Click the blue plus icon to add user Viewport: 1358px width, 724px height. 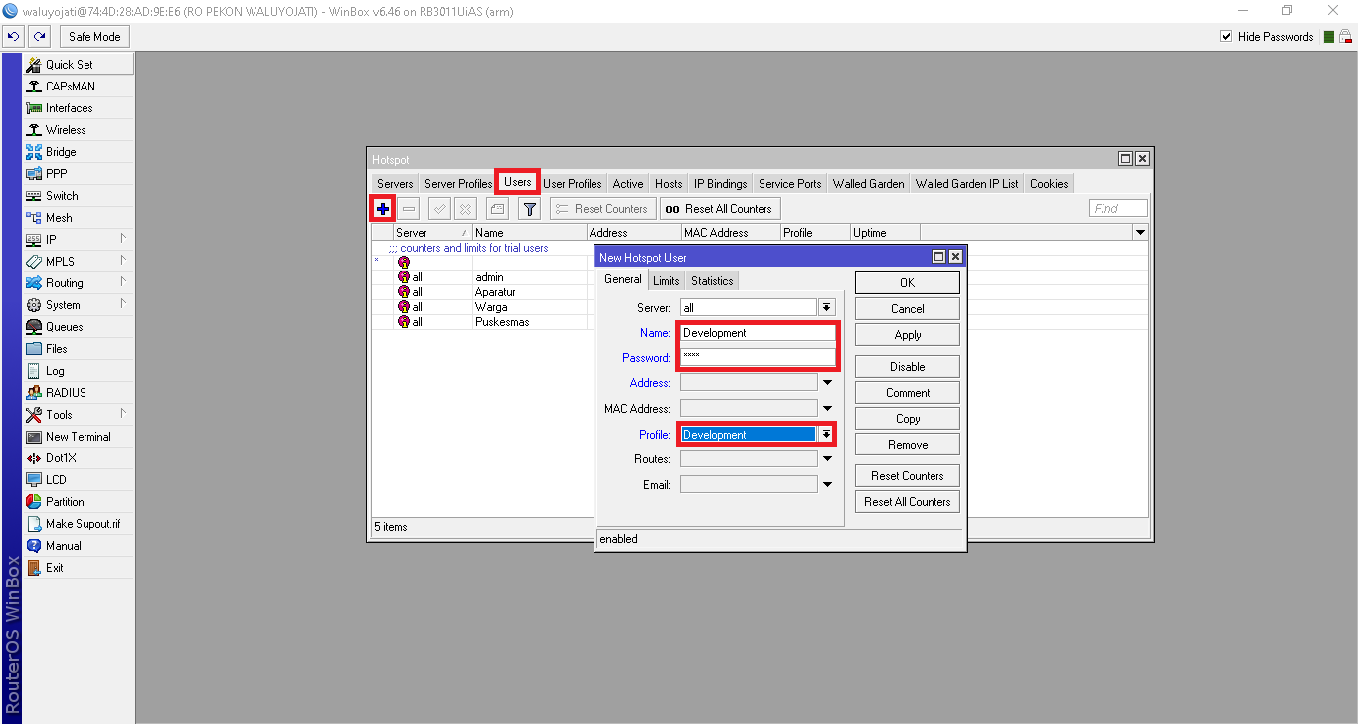pos(382,208)
